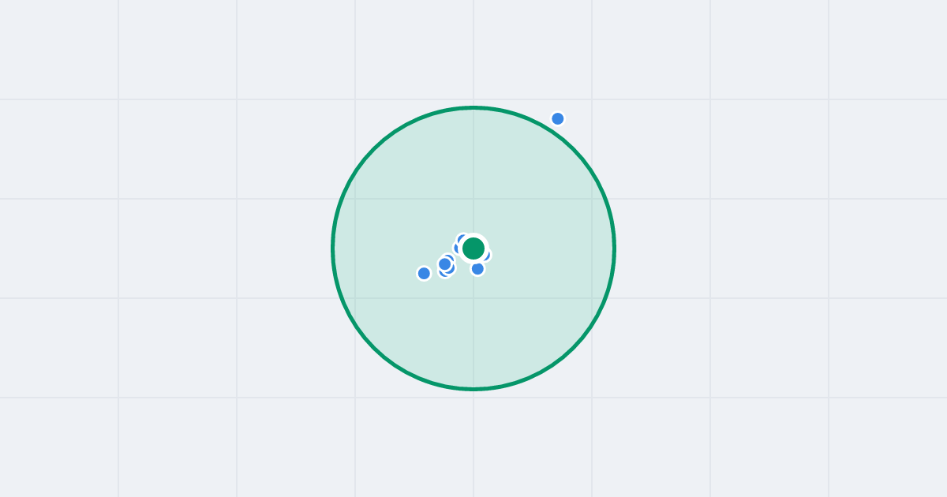Select the large green center marker

[473, 248]
